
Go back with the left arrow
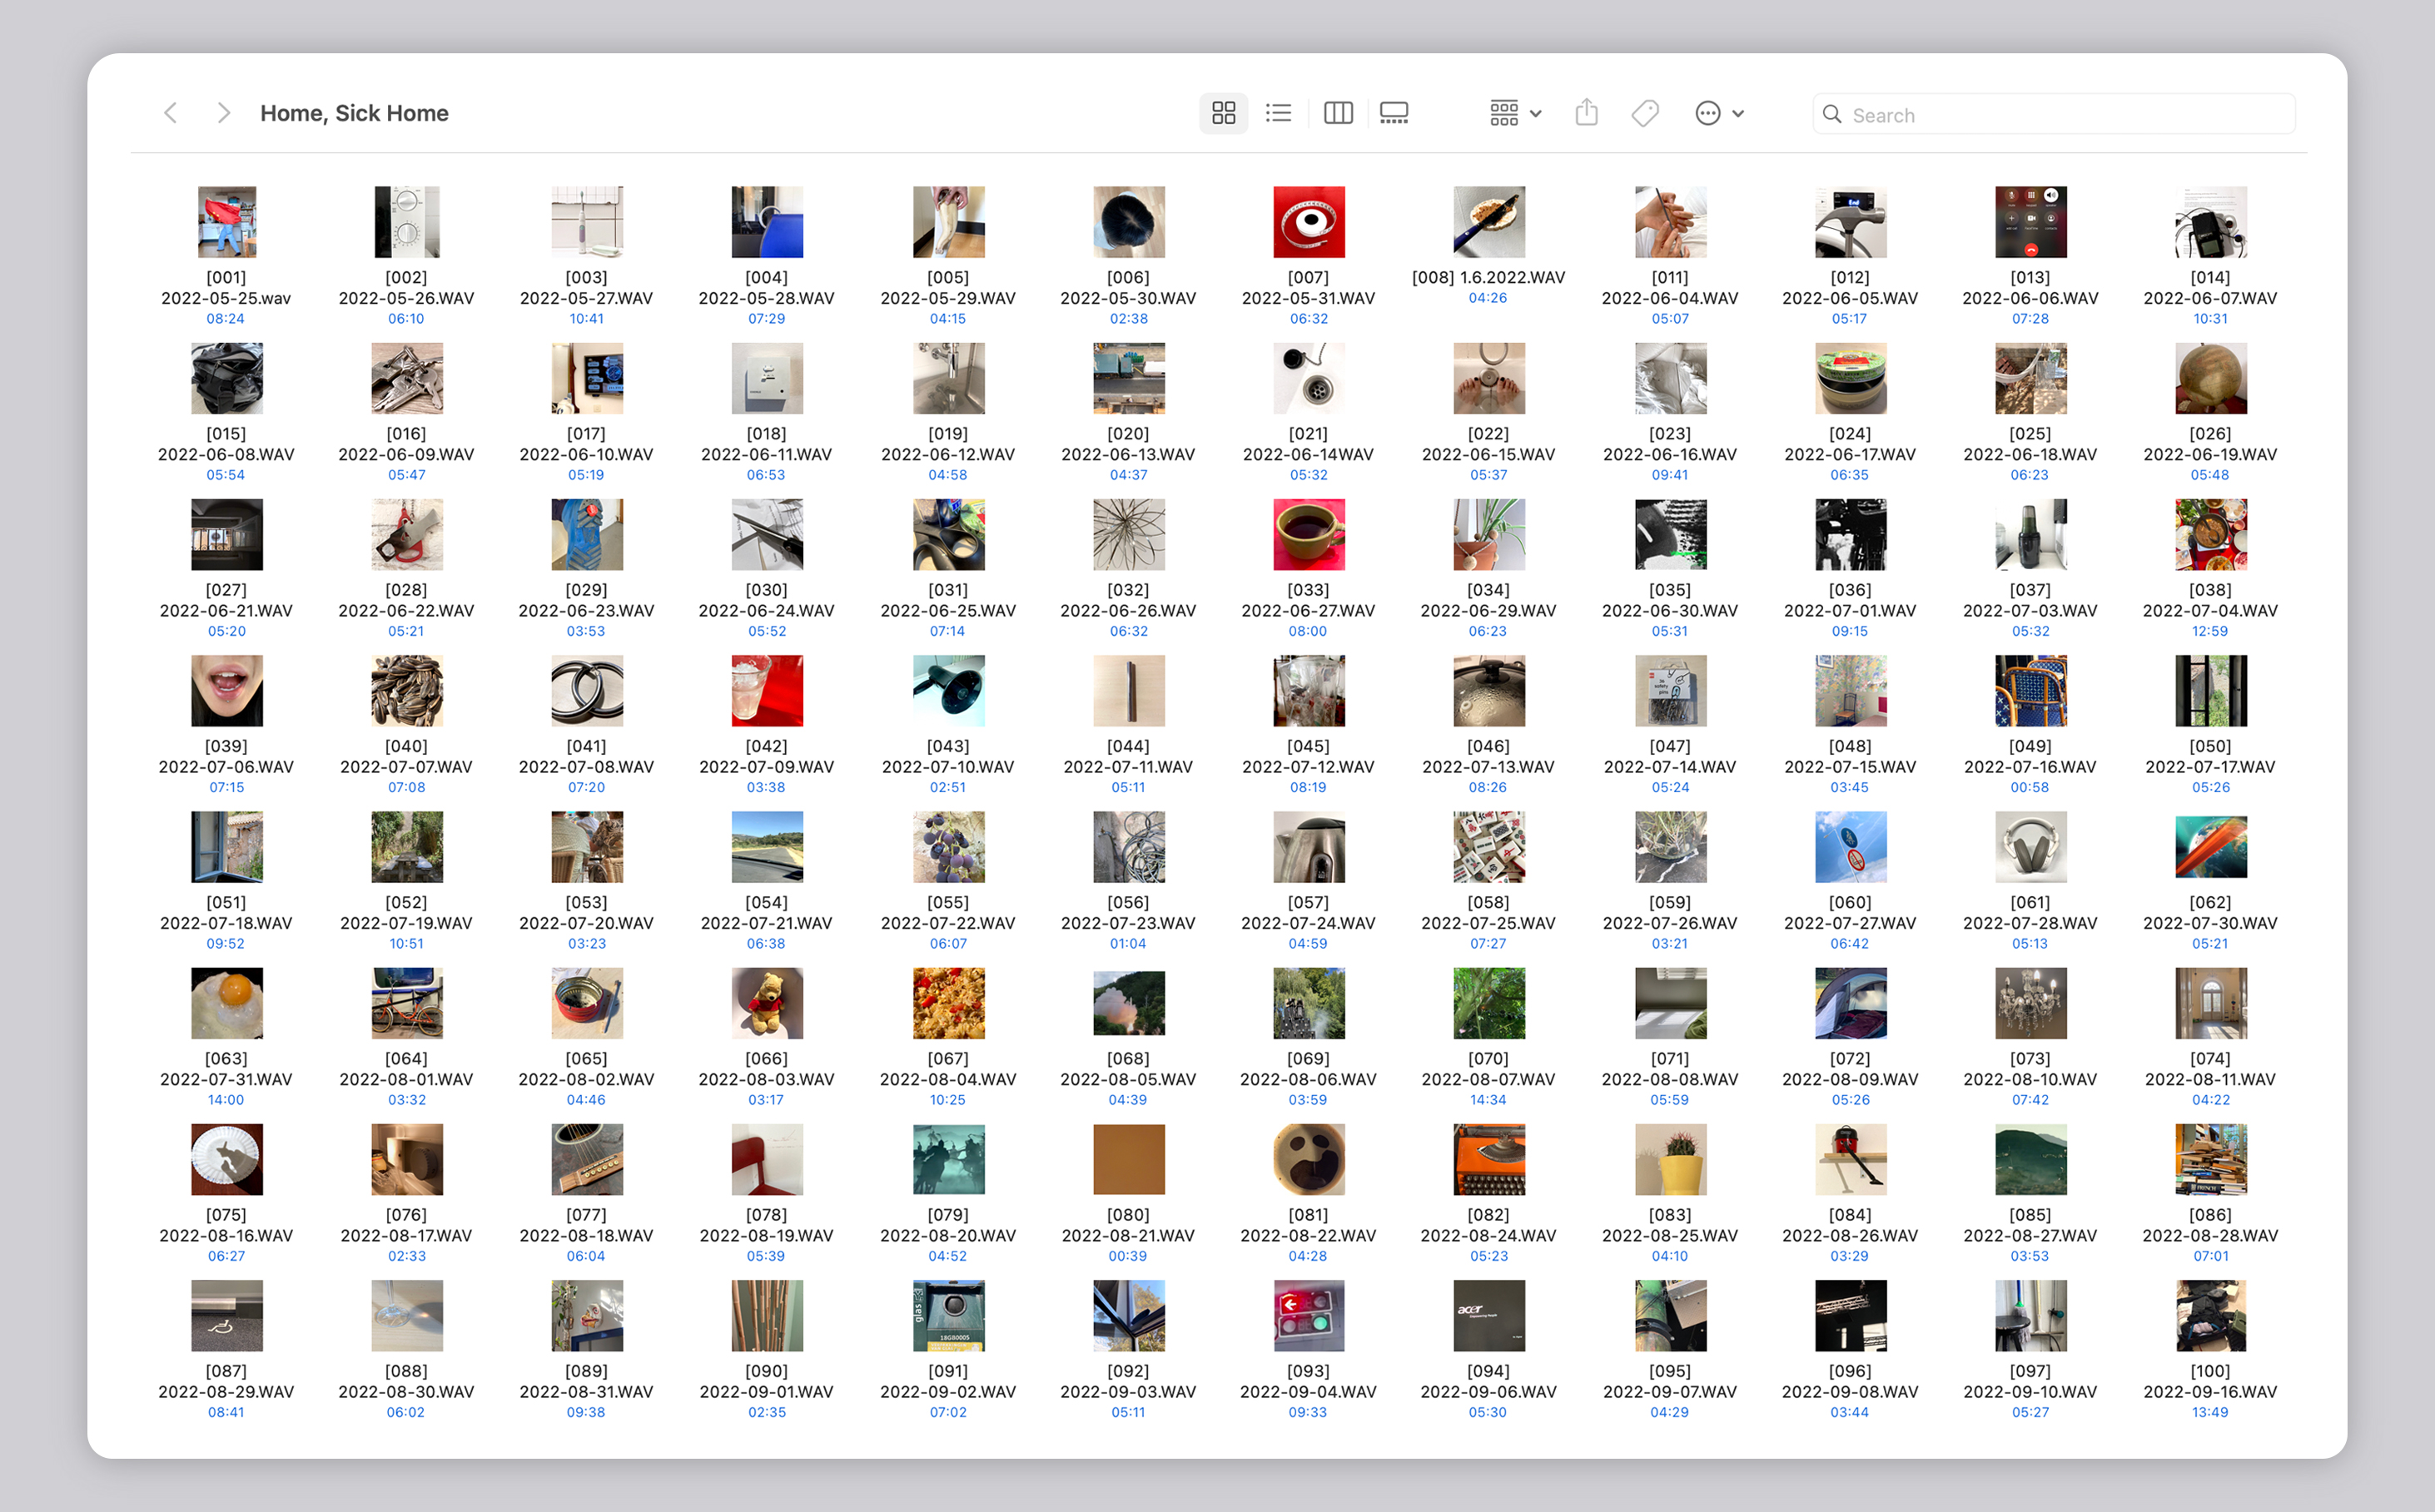171,113
